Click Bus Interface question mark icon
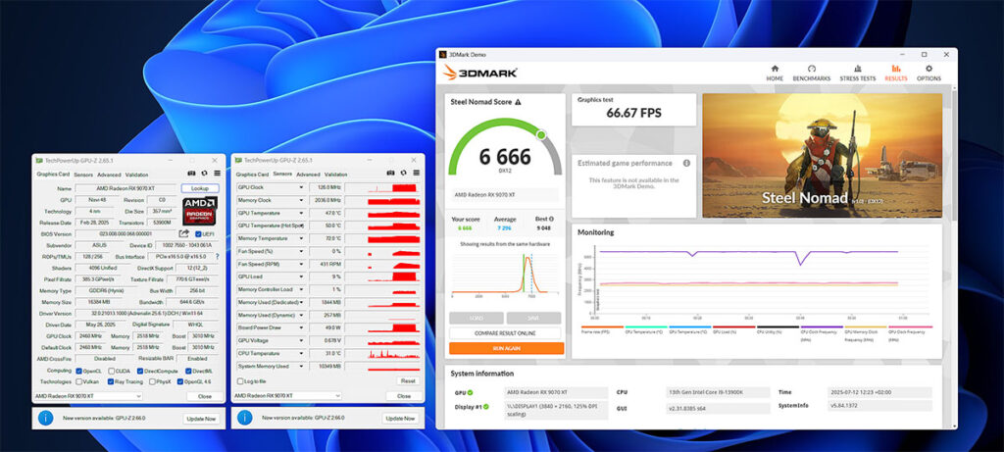Screen dimensions: 1004x452 pos(217,257)
